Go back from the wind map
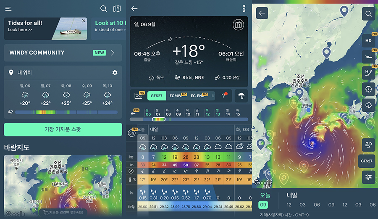 coord(262,13)
